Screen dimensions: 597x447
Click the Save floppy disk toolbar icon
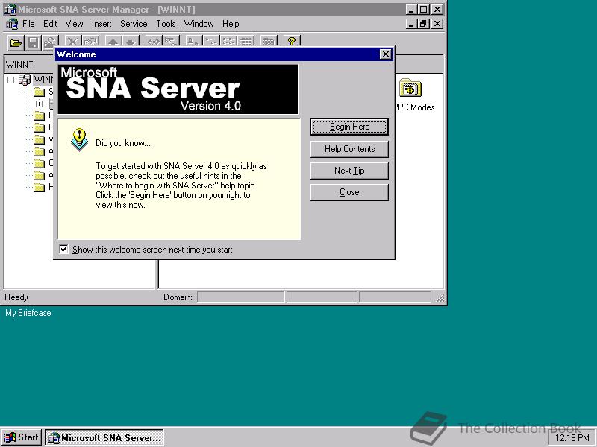click(33, 42)
